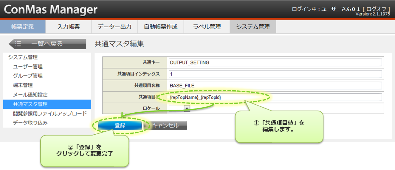This screenshot has width=395, height=170.
Task: Open ユーザー管理 in the sidebar
Action: click(28, 67)
